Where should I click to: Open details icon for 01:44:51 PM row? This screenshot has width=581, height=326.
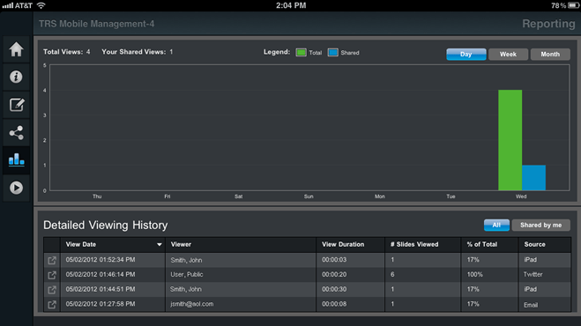click(x=52, y=290)
